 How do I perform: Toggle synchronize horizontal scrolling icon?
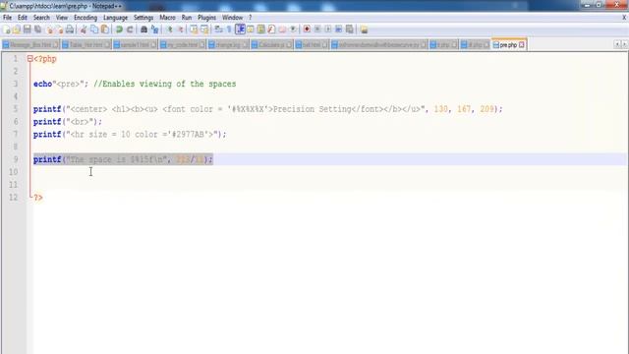tap(204, 29)
